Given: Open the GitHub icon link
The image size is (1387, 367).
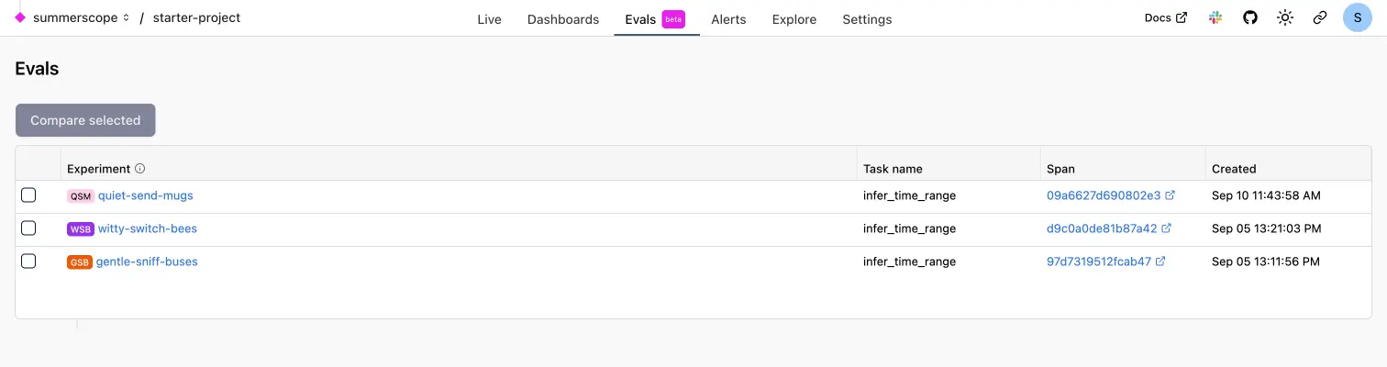Looking at the screenshot, I should [x=1249, y=17].
